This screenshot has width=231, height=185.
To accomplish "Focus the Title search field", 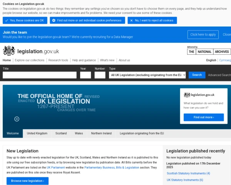I will [40, 75].
